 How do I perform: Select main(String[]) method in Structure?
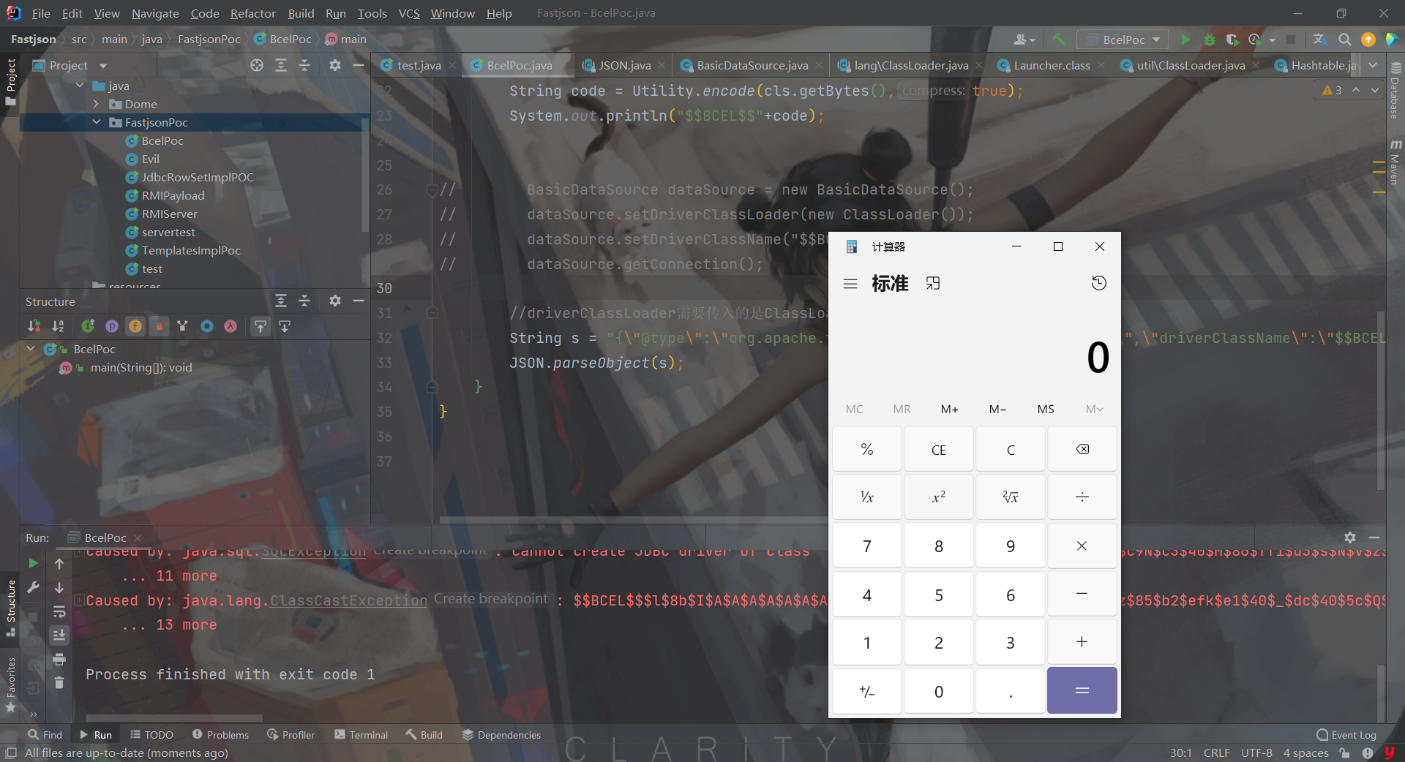(x=141, y=367)
